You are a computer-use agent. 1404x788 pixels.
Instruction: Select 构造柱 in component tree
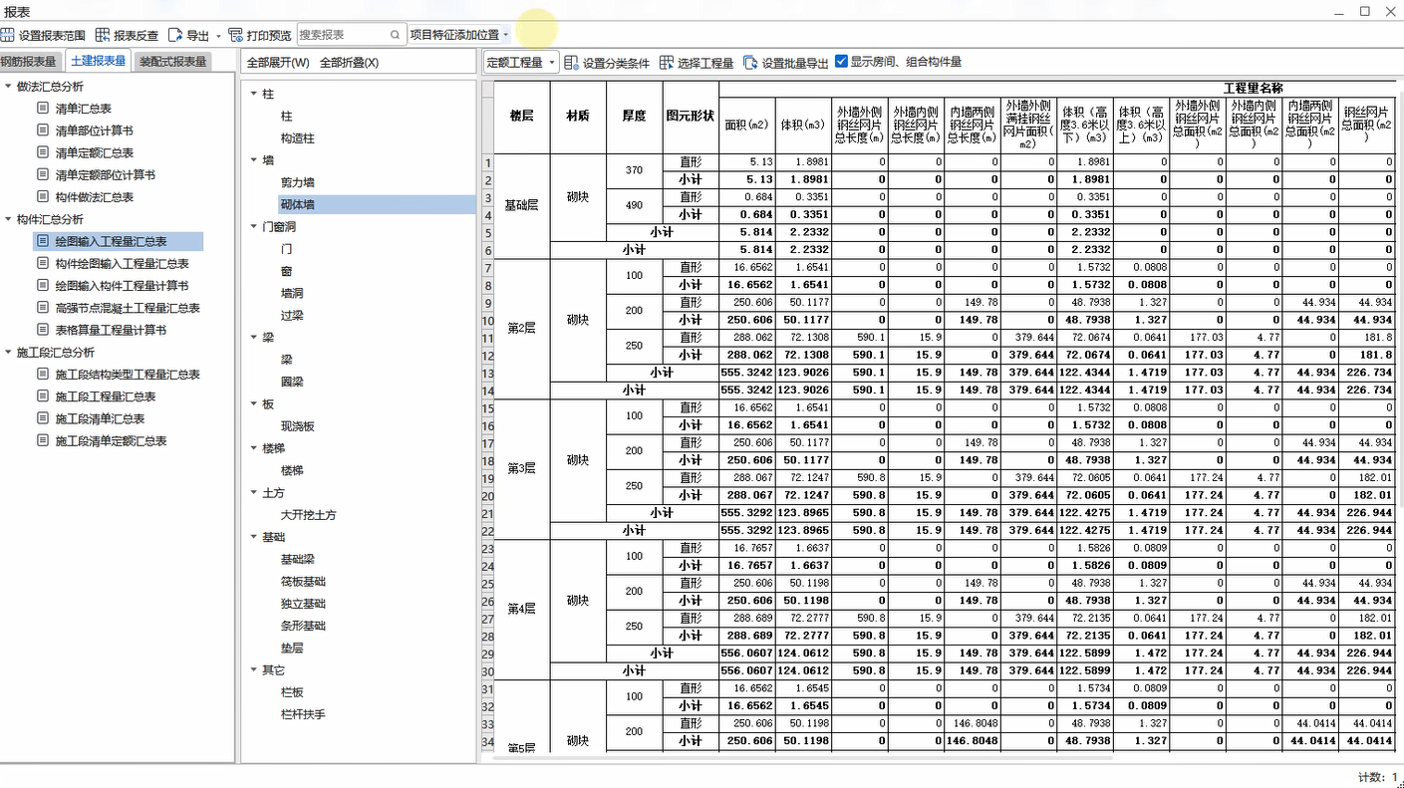pos(298,138)
